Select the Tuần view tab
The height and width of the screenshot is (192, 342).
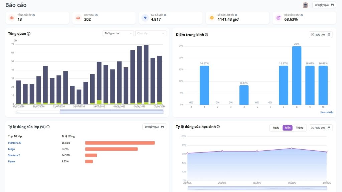(x=288, y=128)
